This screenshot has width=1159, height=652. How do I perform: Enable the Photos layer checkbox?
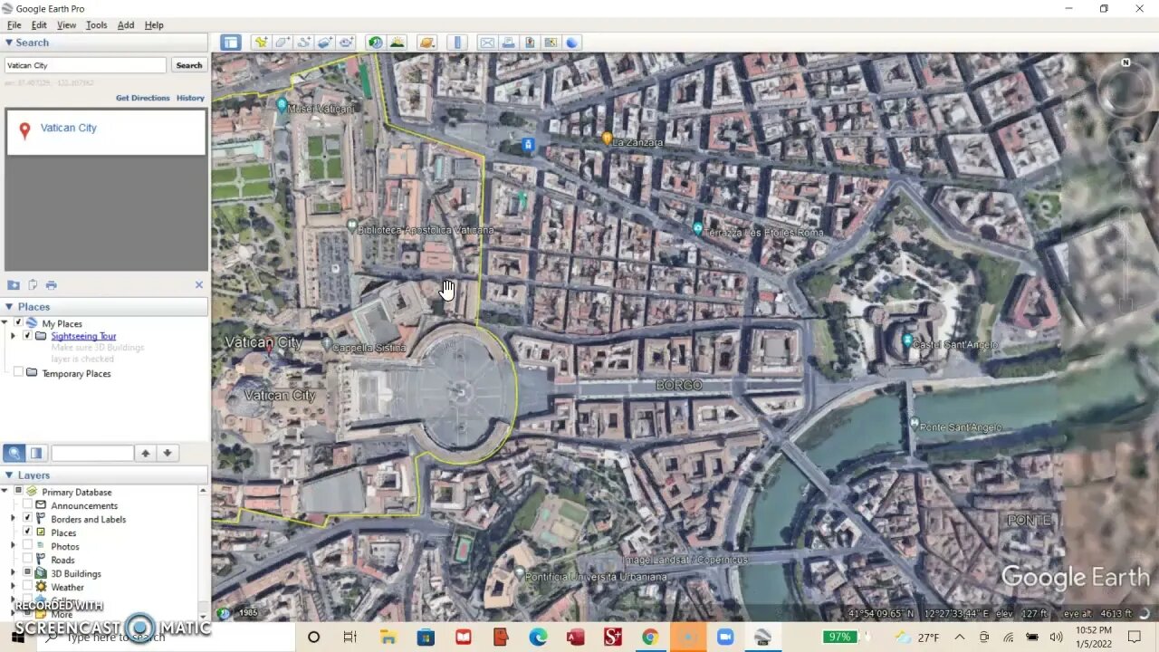coord(27,546)
